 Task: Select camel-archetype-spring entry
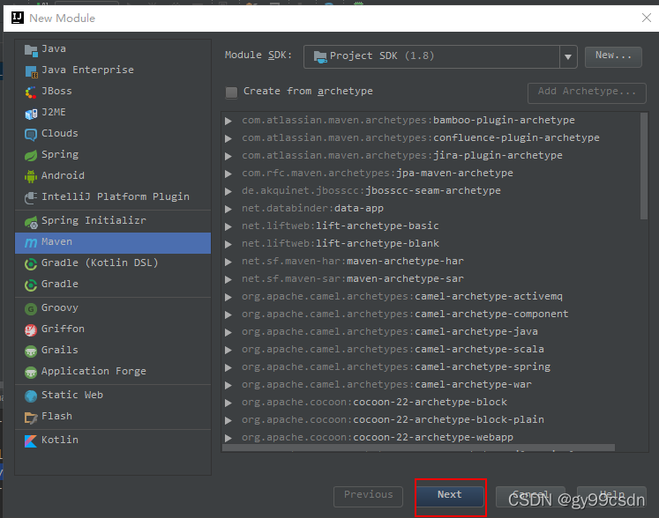pos(396,366)
